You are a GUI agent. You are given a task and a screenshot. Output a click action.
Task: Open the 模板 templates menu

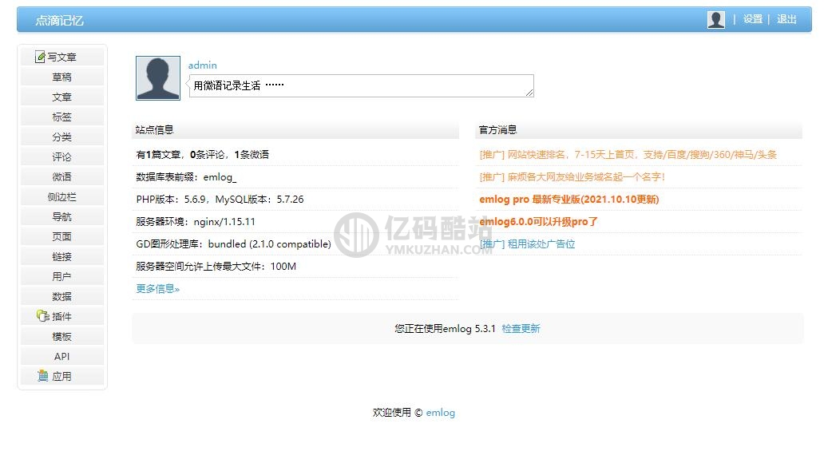61,336
